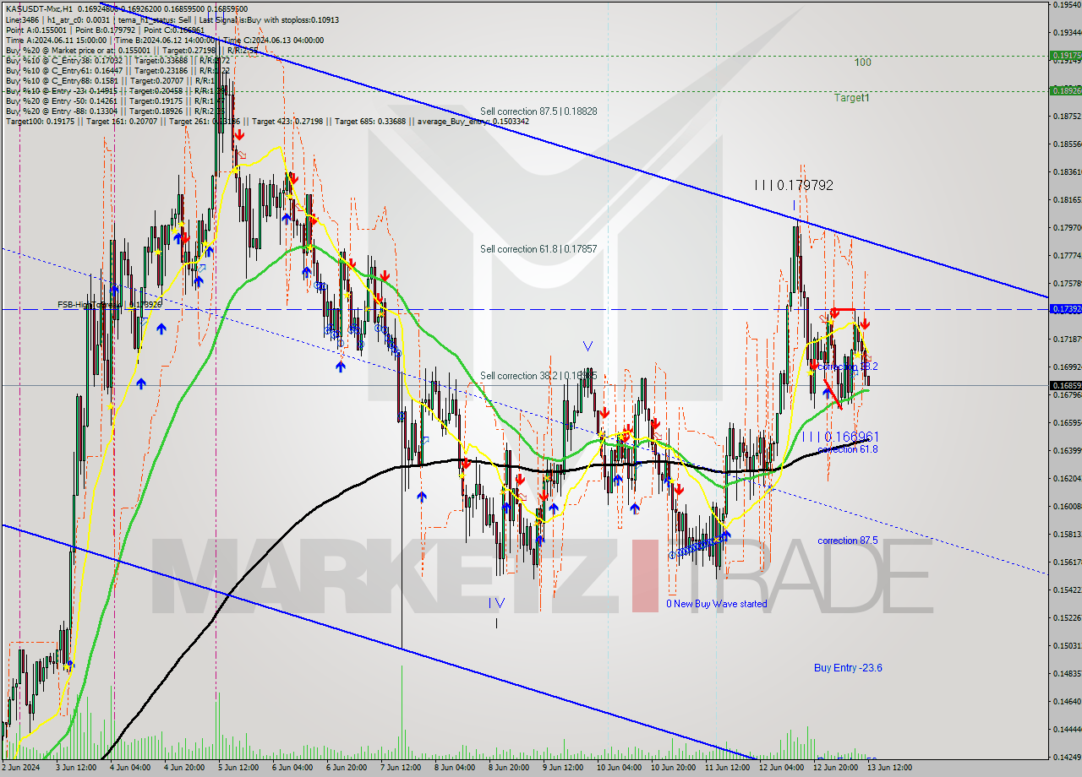Image resolution: width=1082 pixels, height=777 pixels.
Task: Click the '100' level label near the top right
Action: point(862,62)
